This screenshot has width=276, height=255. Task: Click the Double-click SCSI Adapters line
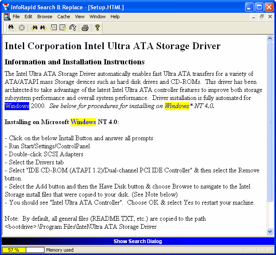tap(44, 154)
